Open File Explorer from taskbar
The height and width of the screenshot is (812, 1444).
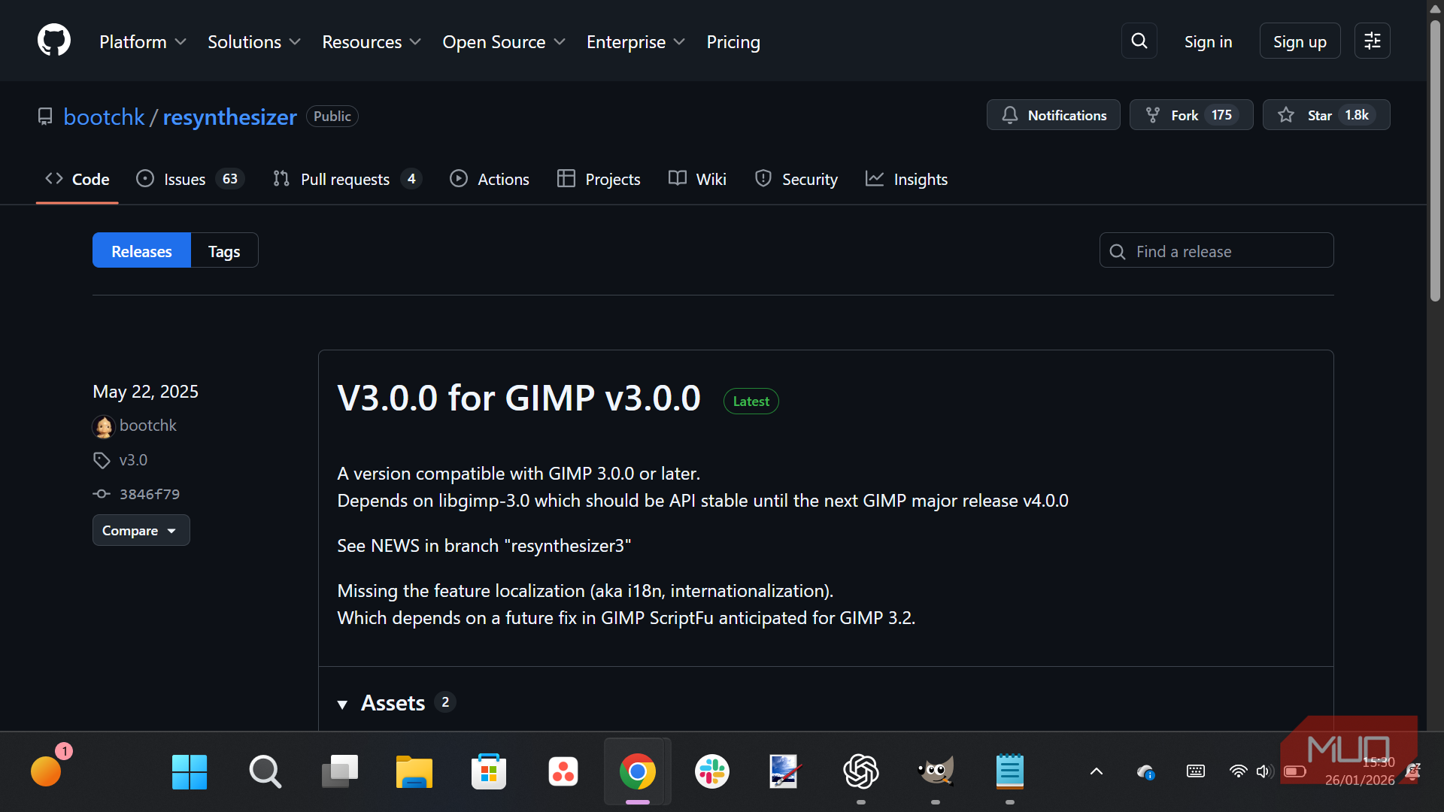(x=414, y=772)
